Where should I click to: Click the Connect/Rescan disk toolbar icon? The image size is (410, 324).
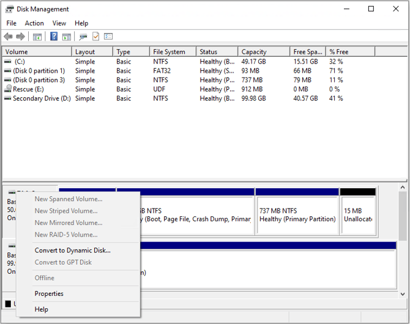(x=83, y=37)
